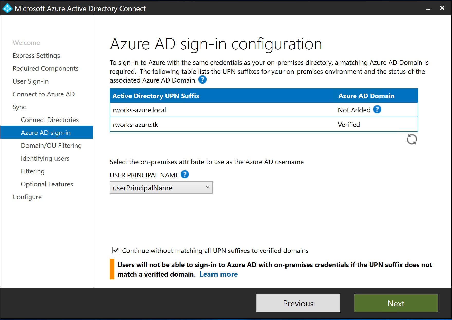Open Identifying users step
The height and width of the screenshot is (320, 452).
pos(45,158)
